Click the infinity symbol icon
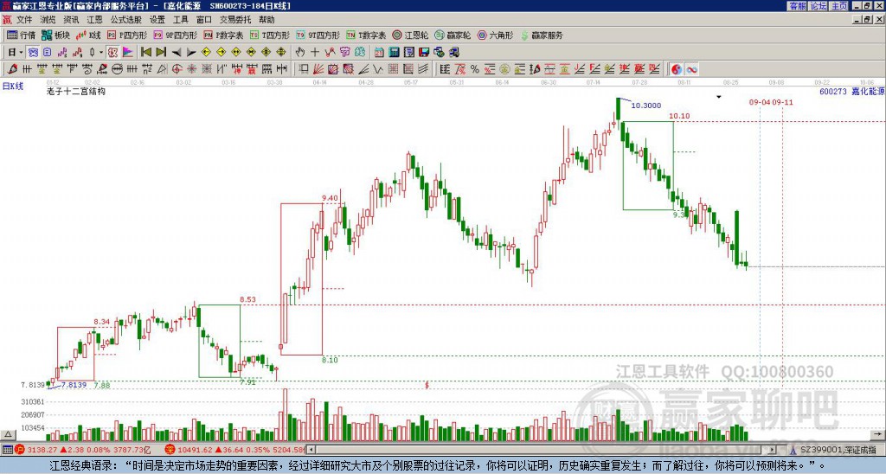The width and height of the screenshot is (886, 474). coord(691,69)
